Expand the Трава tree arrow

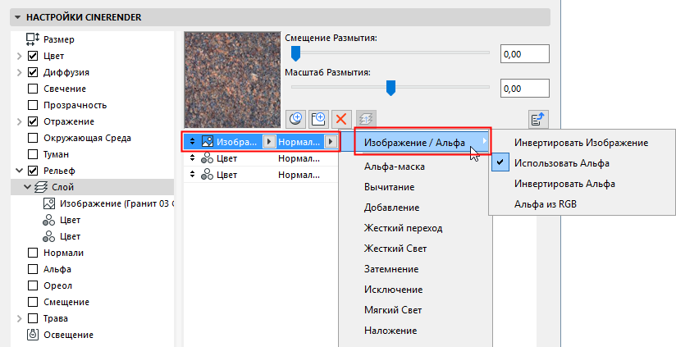click(19, 318)
